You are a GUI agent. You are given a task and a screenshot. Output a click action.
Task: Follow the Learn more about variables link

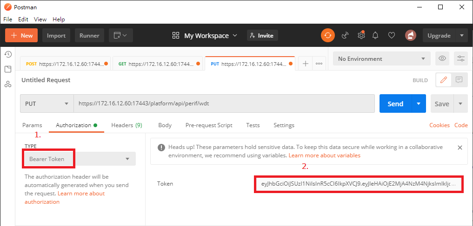point(324,155)
